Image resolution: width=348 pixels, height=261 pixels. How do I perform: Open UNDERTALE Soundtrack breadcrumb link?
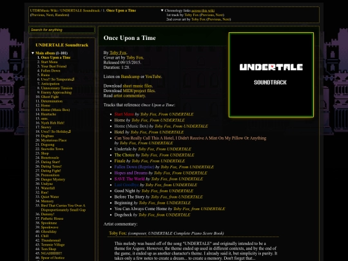tap(80, 10)
